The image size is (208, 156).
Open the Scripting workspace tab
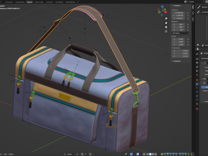point(49,2)
